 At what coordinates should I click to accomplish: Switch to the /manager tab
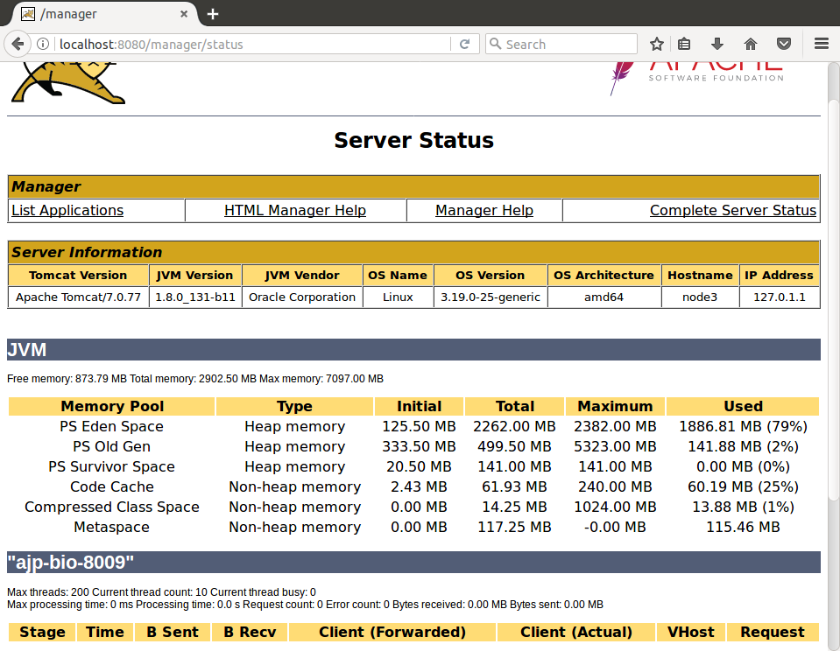pyautogui.click(x=96, y=14)
